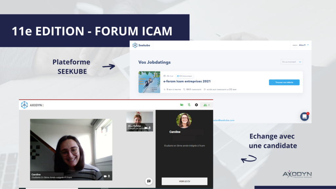Viewport: 336px width, 189px height.
Task: Click camera icon on Alice Pelletier thumbnail
Action: click(x=146, y=128)
